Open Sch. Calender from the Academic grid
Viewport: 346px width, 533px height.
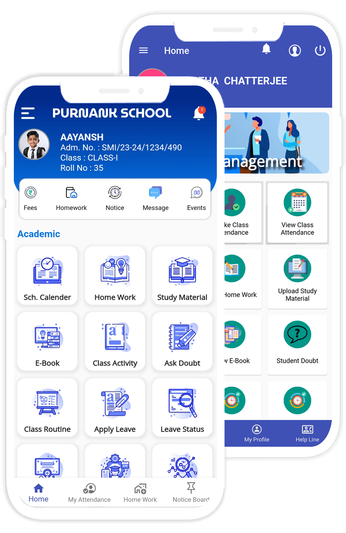[x=47, y=275]
